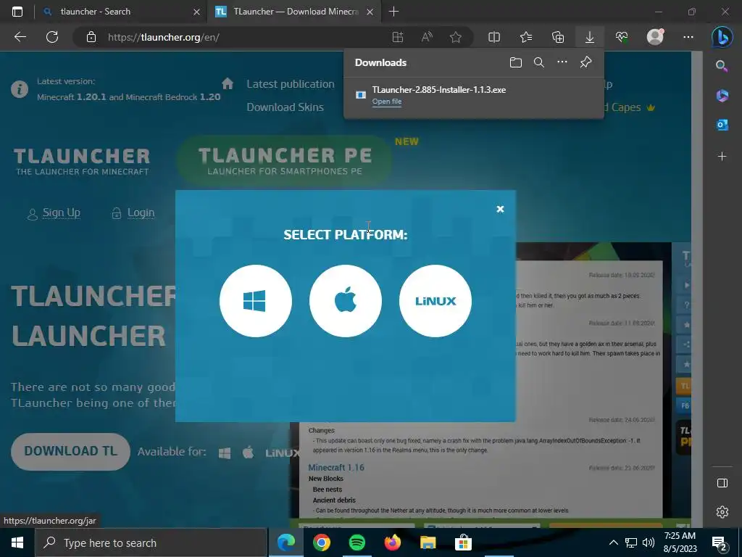
Task: Open the Windows Start menu
Action: [17, 542]
